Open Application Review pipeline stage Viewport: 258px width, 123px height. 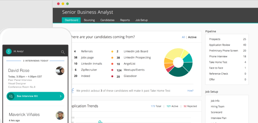point(227,45)
